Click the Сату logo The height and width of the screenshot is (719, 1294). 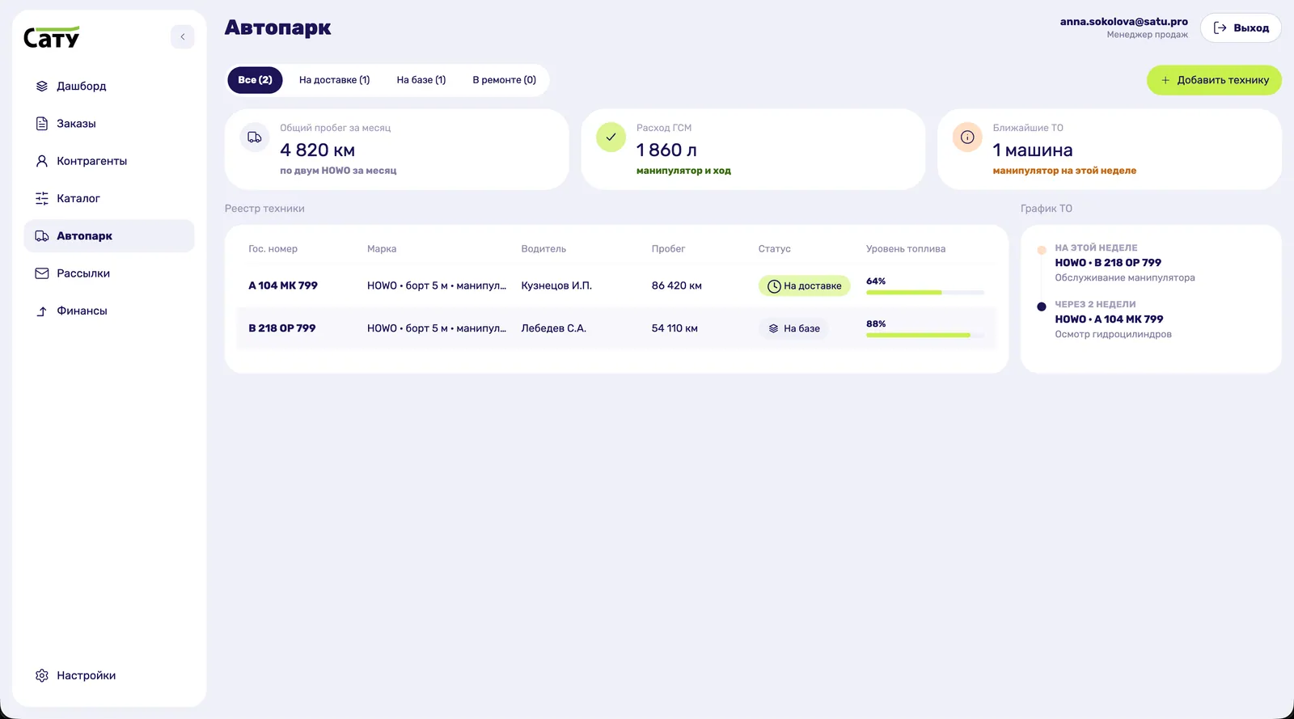(52, 37)
